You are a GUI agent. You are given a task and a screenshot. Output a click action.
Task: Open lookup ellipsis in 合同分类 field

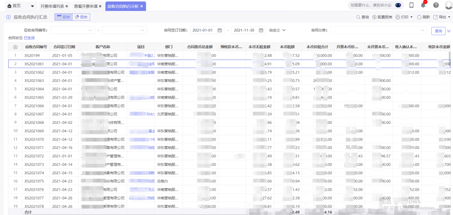422,30
